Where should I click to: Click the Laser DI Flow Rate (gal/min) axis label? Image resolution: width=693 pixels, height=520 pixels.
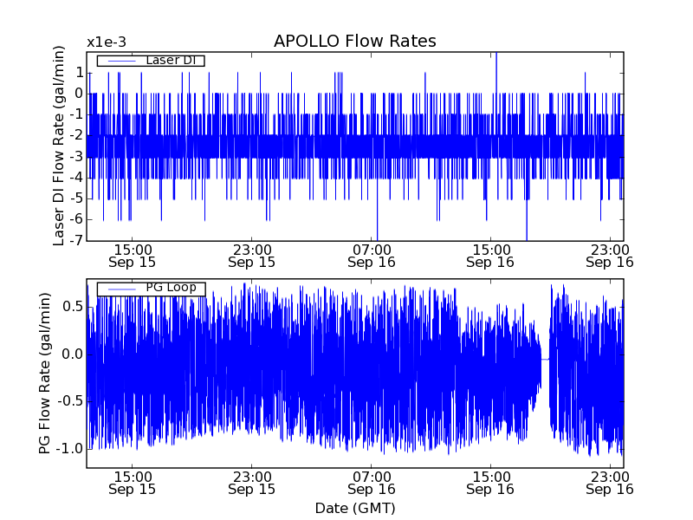(59, 146)
